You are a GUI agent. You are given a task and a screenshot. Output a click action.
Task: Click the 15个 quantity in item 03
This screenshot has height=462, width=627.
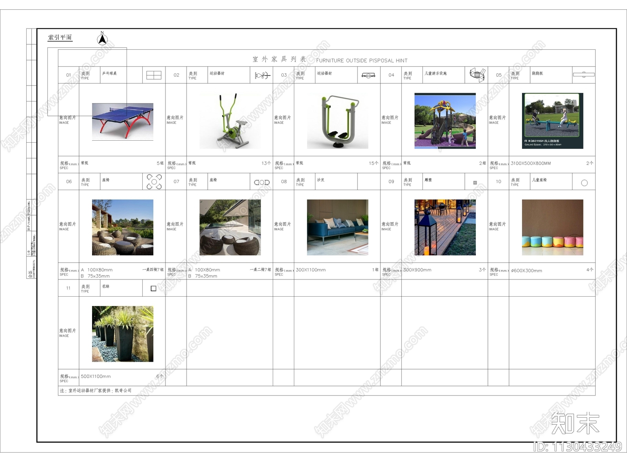click(x=373, y=163)
